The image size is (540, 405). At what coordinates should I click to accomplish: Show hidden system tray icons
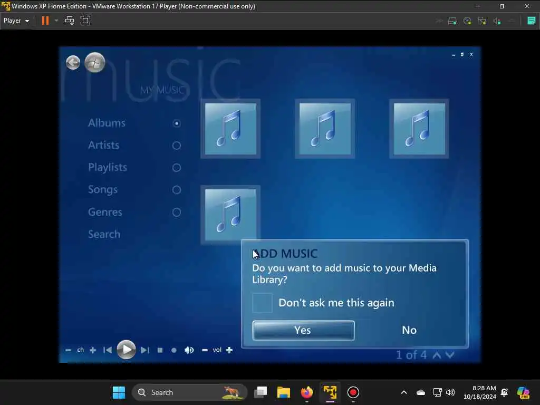click(x=404, y=392)
